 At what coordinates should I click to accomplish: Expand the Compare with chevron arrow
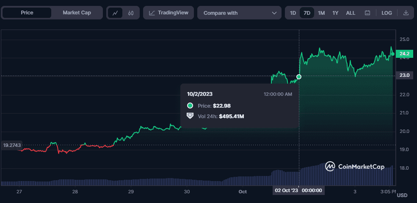(273, 13)
